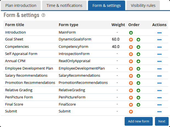
Task: Move Self Appraisal Form down
Action: tap(138, 54)
